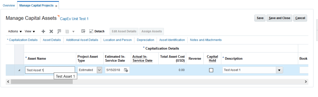Detach the capital assets table
318x97 pixels.
point(97,31)
